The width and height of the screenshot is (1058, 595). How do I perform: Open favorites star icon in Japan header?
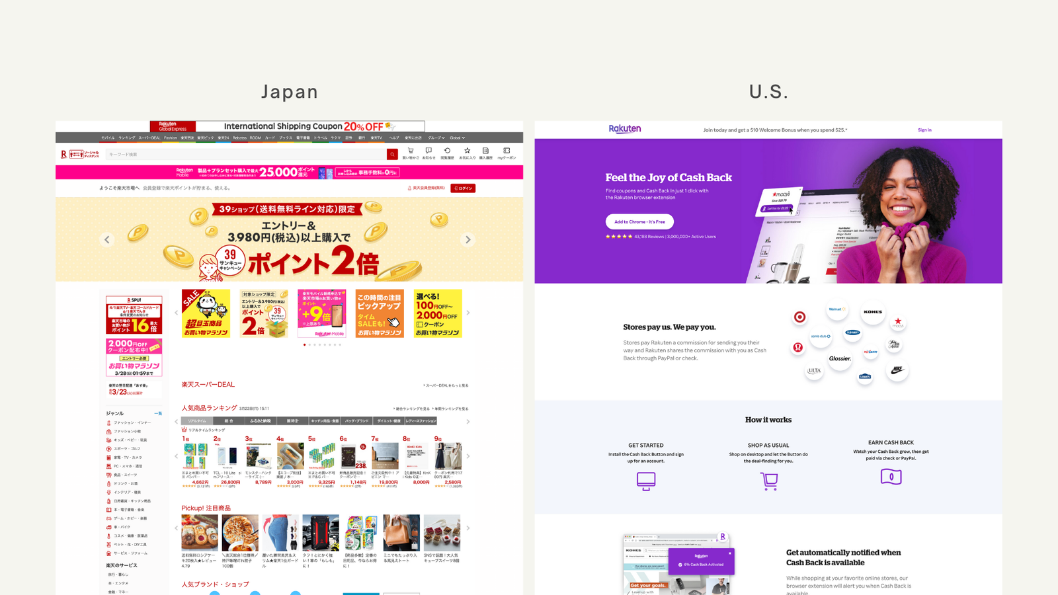[467, 151]
